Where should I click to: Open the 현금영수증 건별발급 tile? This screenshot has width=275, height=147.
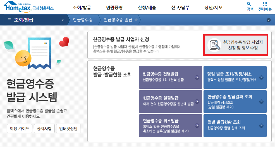[171, 77]
